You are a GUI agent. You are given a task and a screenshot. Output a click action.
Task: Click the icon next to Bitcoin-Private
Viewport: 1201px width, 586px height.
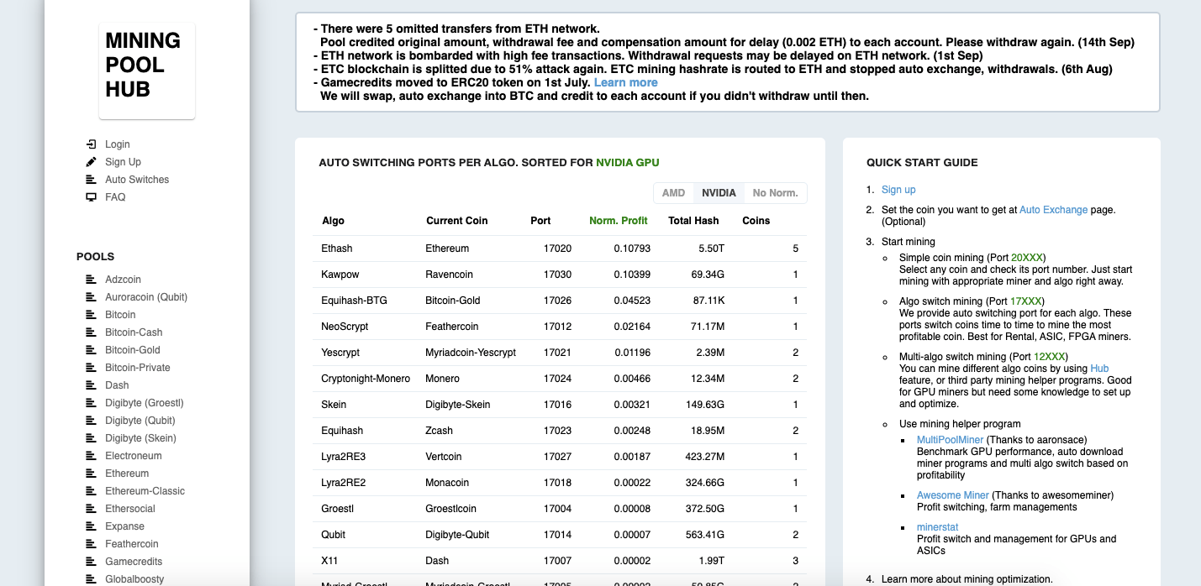pos(92,368)
